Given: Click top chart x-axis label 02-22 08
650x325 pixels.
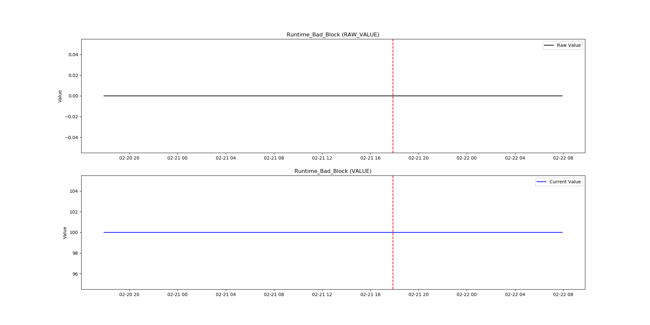Looking at the screenshot, I should tap(563, 158).
